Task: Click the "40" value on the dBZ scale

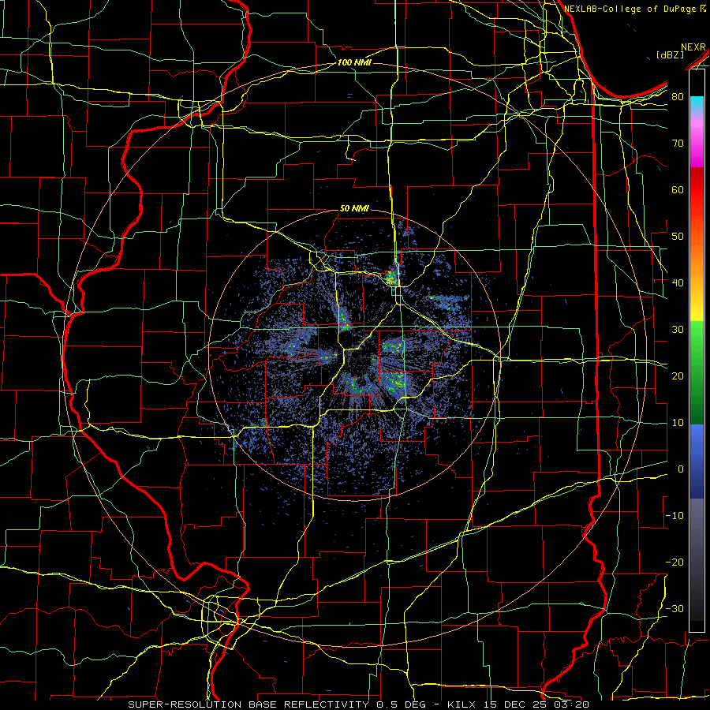Action: coord(678,282)
